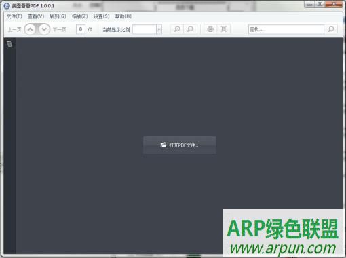Image resolution: width=346 pixels, height=258 pixels.
Task: Print the document with printer icon
Action: click(210, 29)
